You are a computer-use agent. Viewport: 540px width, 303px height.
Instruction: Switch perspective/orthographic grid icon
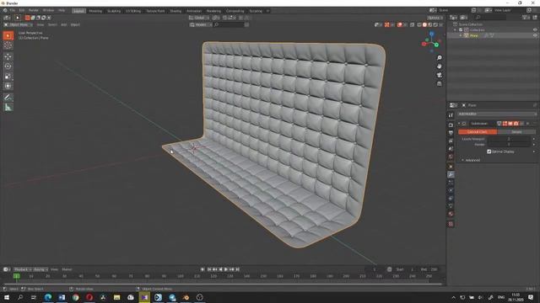click(x=439, y=83)
